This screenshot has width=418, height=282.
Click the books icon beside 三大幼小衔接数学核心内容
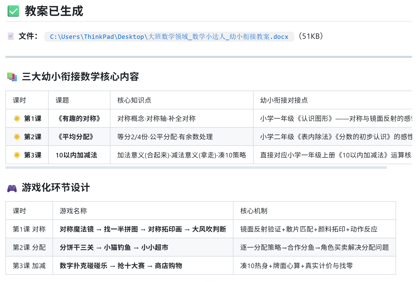pyautogui.click(x=12, y=77)
